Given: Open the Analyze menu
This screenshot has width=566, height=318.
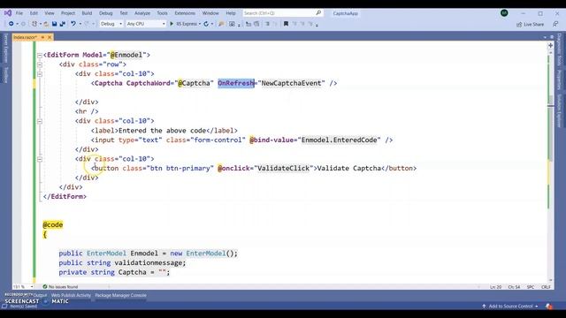Looking at the screenshot, I should 142,13.
